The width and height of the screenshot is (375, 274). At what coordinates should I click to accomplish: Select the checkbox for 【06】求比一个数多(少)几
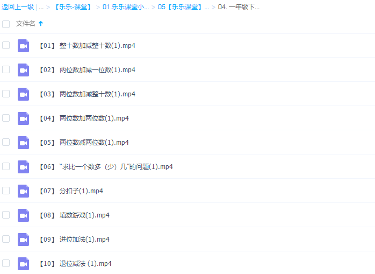(6, 166)
